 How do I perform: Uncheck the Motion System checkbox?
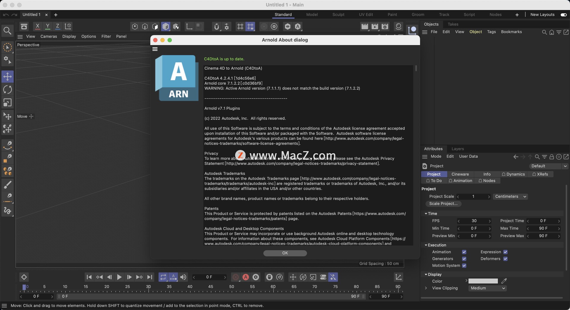[464, 266]
